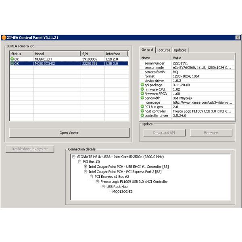The width and height of the screenshot is (242, 242).
Task: Switch to the General tab
Action: pos(147,50)
